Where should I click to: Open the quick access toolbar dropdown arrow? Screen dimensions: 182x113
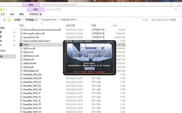4,9
